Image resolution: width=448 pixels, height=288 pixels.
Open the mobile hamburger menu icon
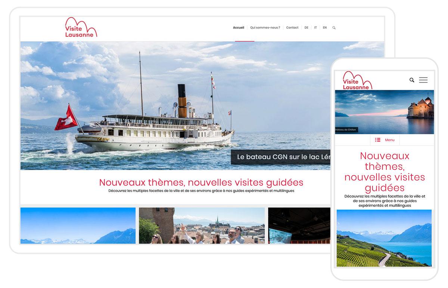click(423, 80)
